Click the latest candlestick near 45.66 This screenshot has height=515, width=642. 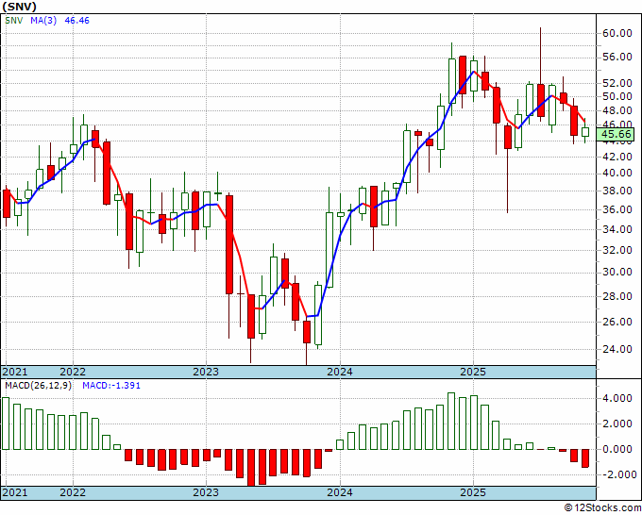click(585, 132)
